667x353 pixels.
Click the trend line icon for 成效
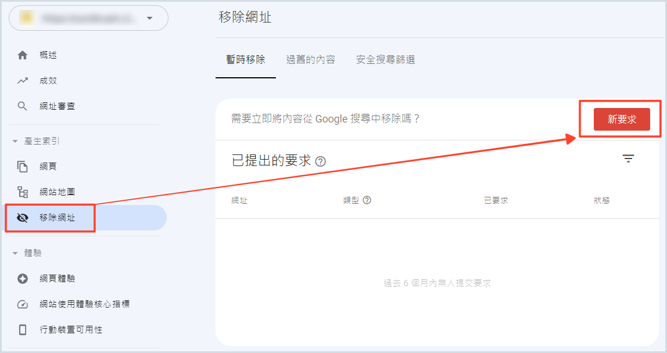23,81
